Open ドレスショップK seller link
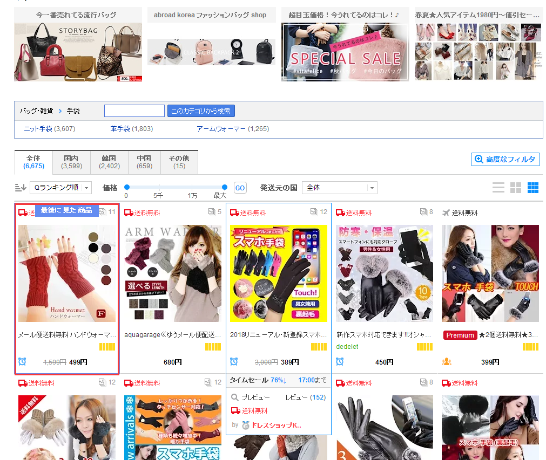The height and width of the screenshot is (460, 546). pos(277,425)
